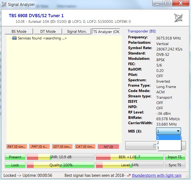Select the TS Analyzer (OK) tab

coord(106,32)
